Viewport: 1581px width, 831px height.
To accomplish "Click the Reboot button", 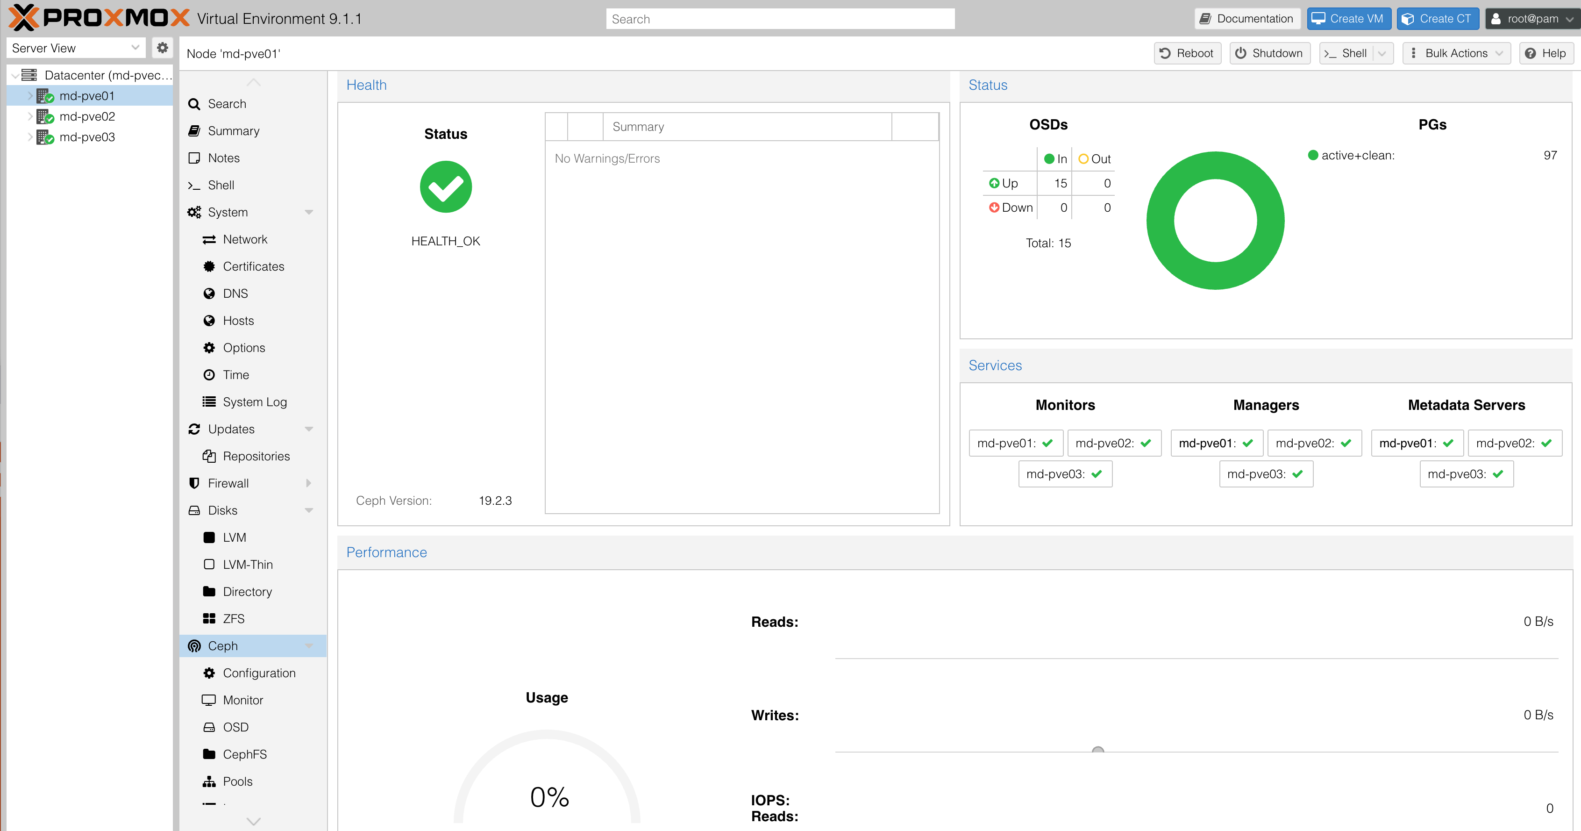I will (1186, 53).
